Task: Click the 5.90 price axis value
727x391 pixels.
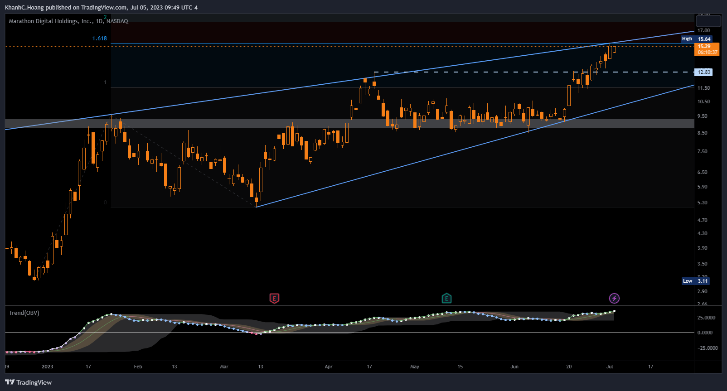Action: (702, 187)
